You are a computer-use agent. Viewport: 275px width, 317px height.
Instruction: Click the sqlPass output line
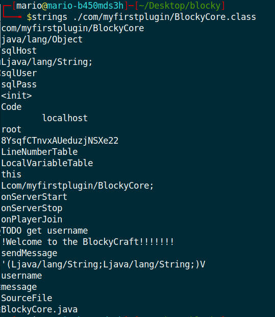[x=19, y=84]
